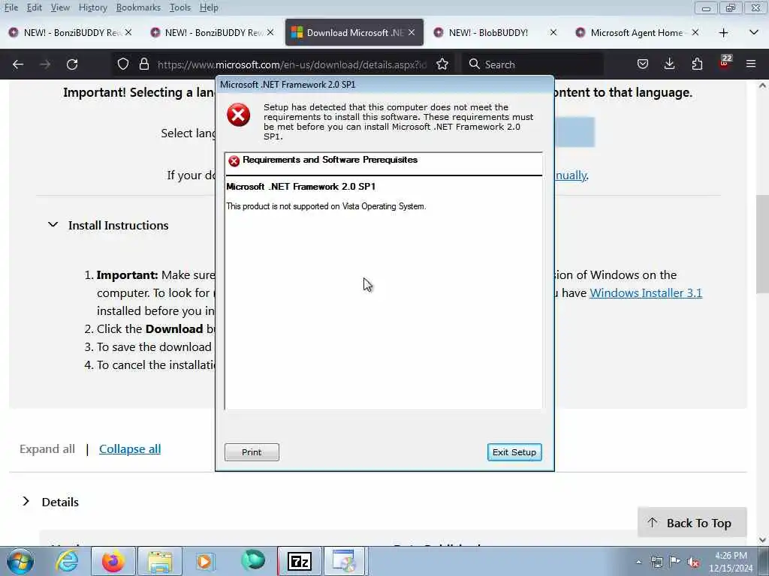Open the Extensions puzzle icon

point(697,64)
